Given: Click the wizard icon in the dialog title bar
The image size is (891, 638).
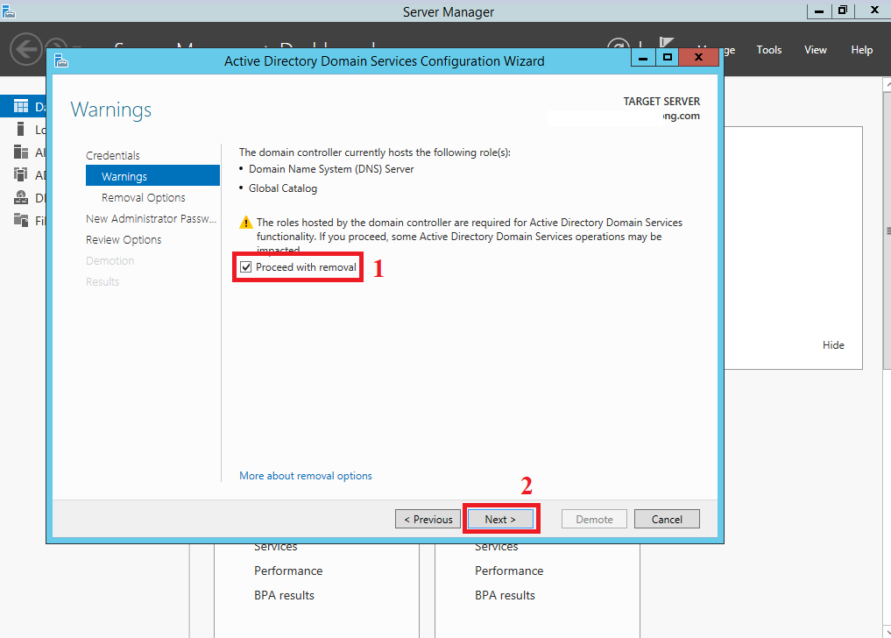Looking at the screenshot, I should click(x=60, y=61).
